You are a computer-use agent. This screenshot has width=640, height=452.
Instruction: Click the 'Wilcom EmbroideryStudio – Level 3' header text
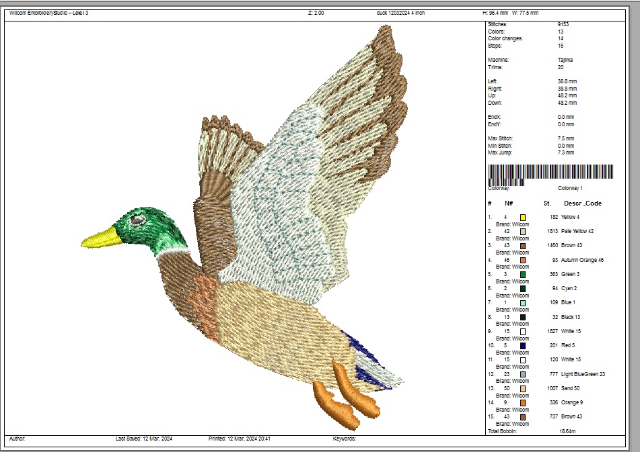point(49,13)
